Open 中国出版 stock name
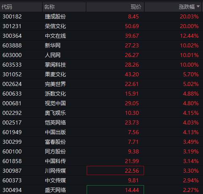The image size is (203, 194). click(x=55, y=132)
